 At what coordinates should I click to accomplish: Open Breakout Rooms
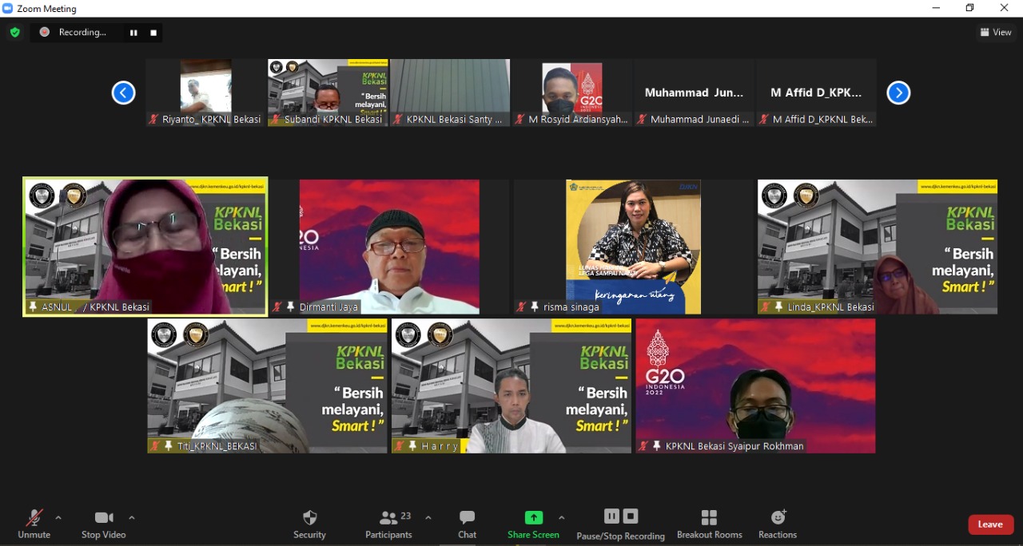point(709,524)
